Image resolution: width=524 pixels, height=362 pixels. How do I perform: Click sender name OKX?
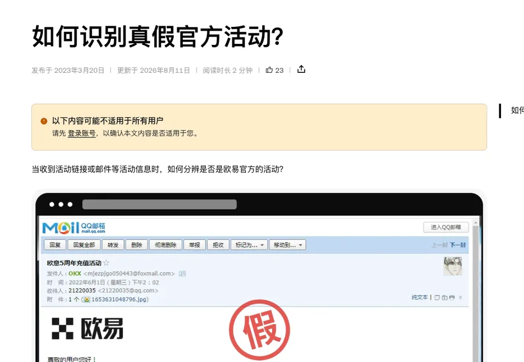tap(75, 274)
